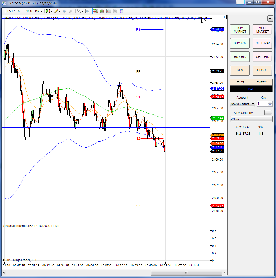Open the chart Properties icon

[x=122, y=11]
